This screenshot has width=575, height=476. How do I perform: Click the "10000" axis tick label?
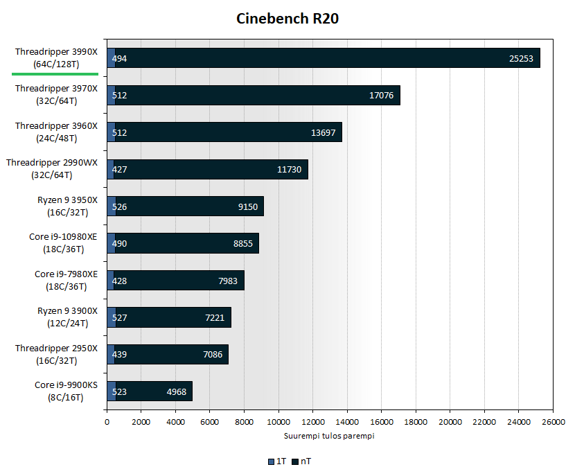point(278,422)
